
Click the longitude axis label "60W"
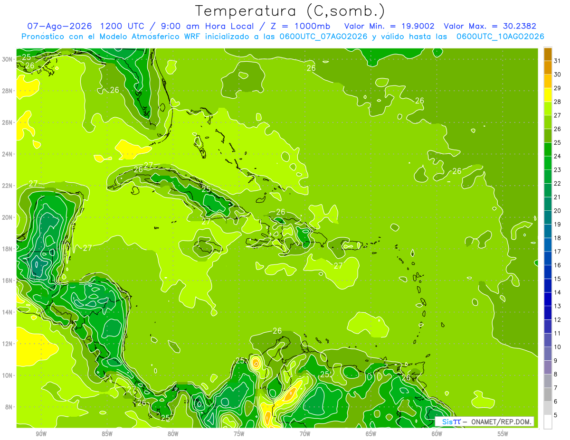click(x=437, y=434)
